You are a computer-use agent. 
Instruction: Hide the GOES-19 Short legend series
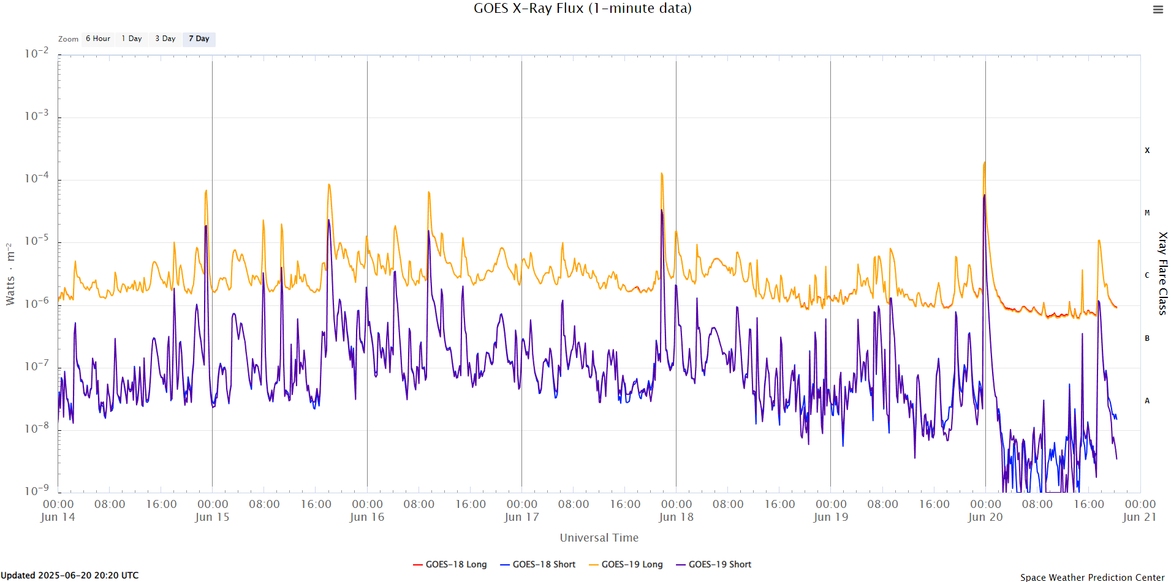719,564
